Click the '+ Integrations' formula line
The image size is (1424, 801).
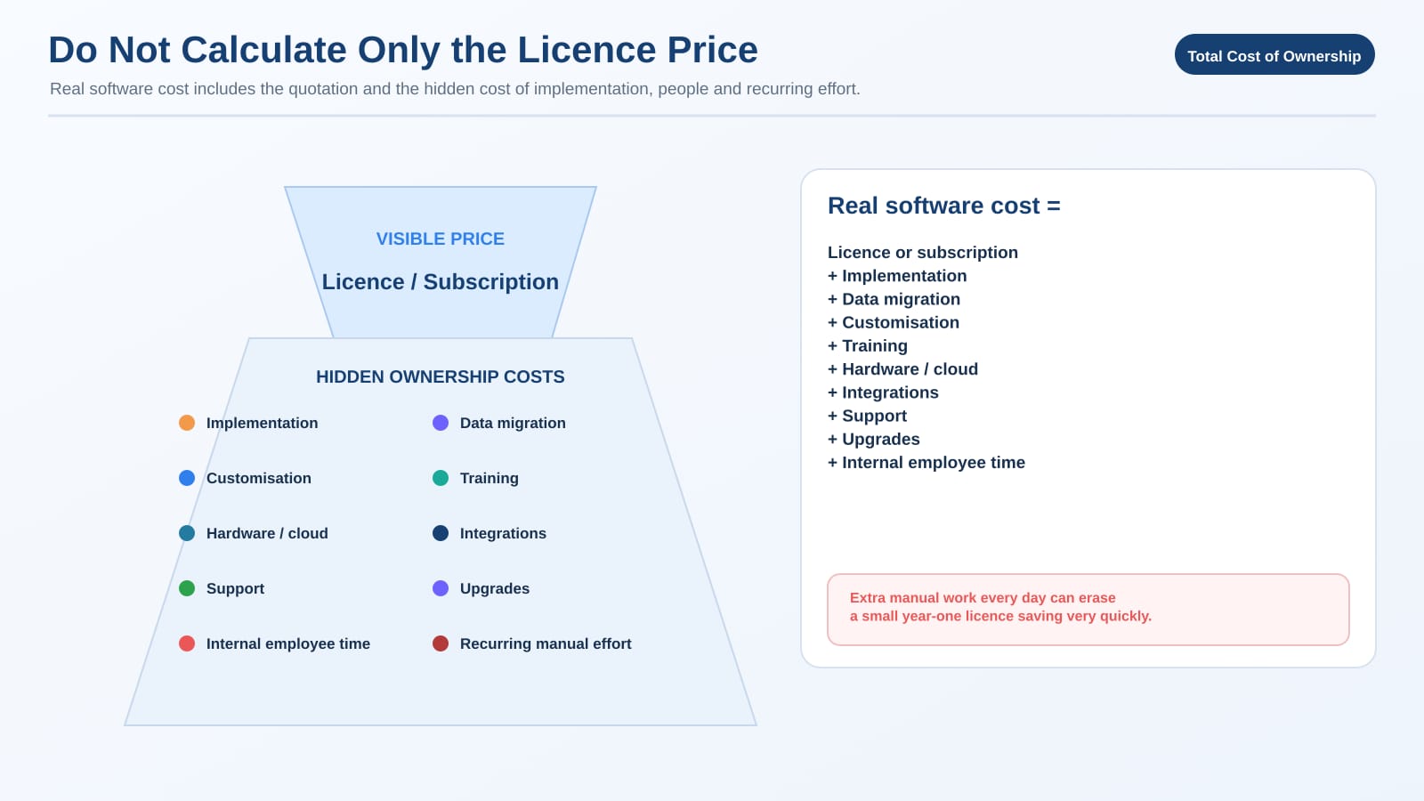pos(883,392)
